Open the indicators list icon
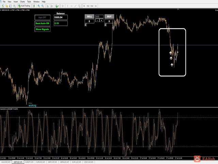The image size is (218, 164). [56, 6]
